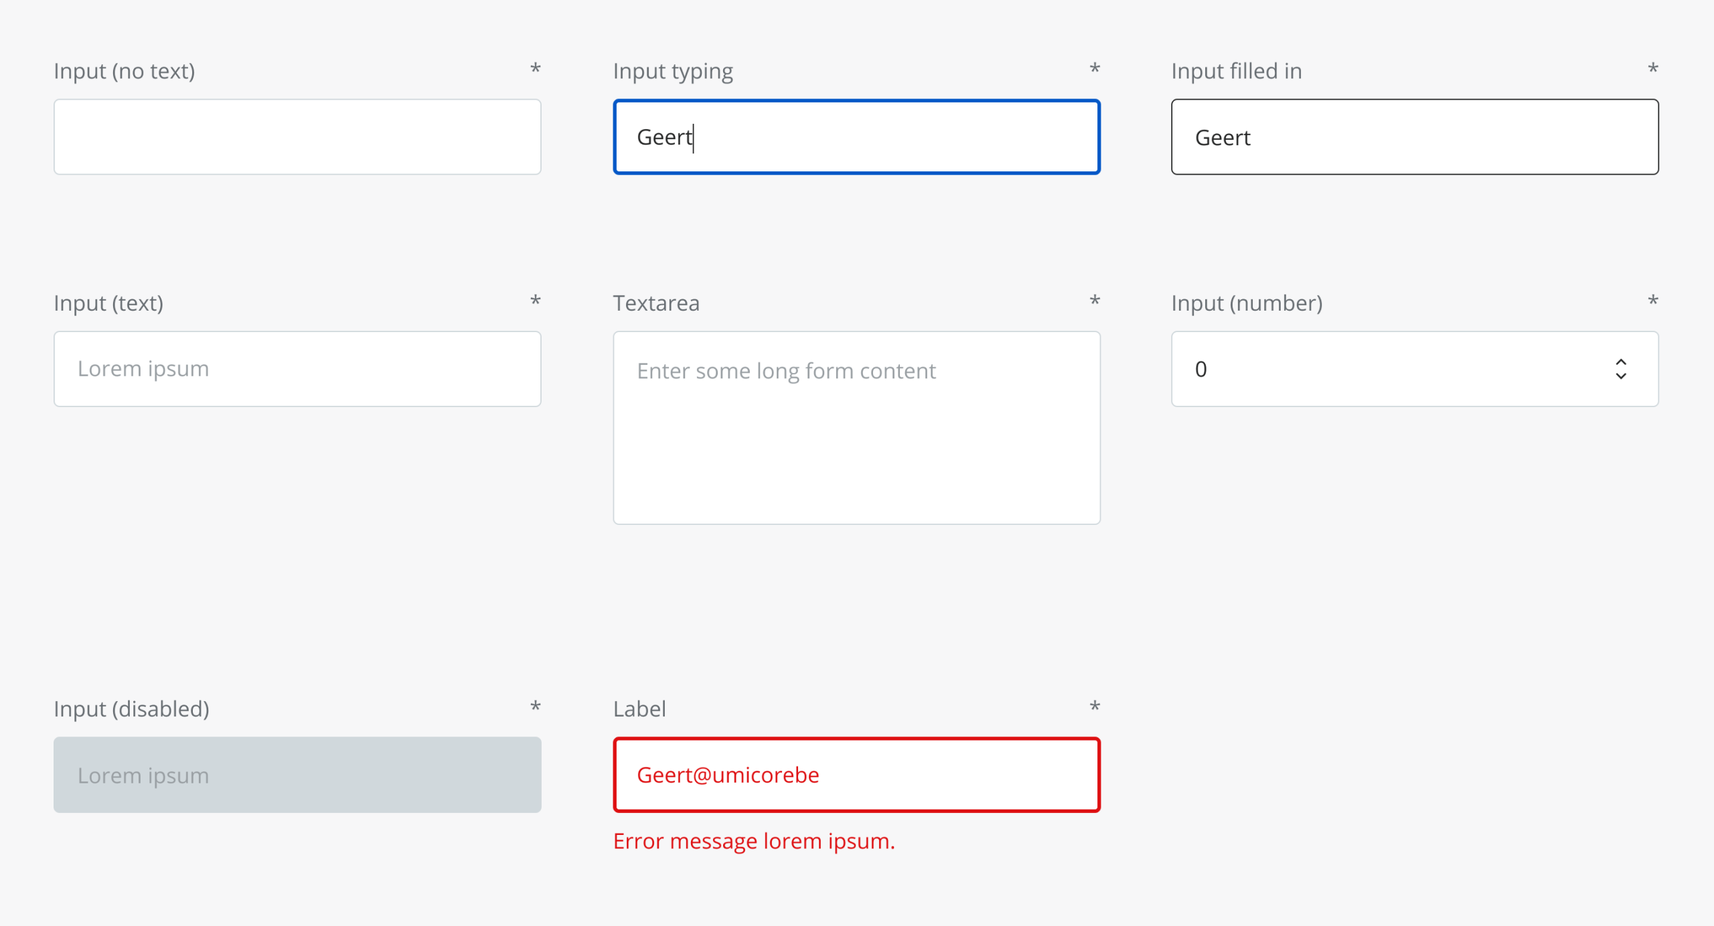Click the Input (text) Lorem ipsum field
This screenshot has width=1714, height=926.
coord(297,369)
